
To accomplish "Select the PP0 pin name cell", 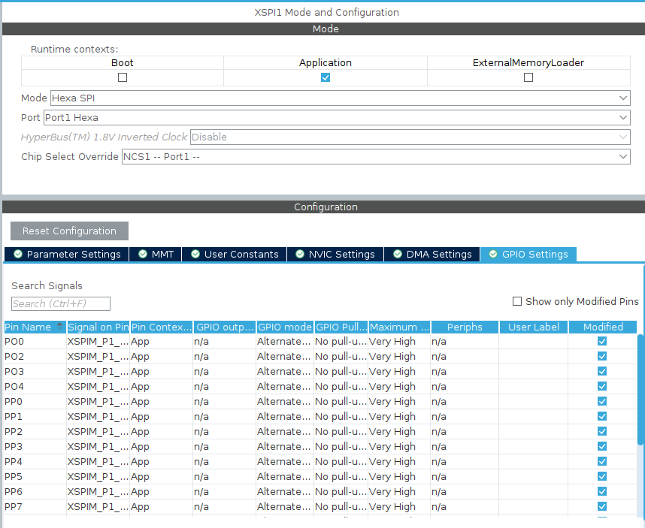I will coord(35,401).
